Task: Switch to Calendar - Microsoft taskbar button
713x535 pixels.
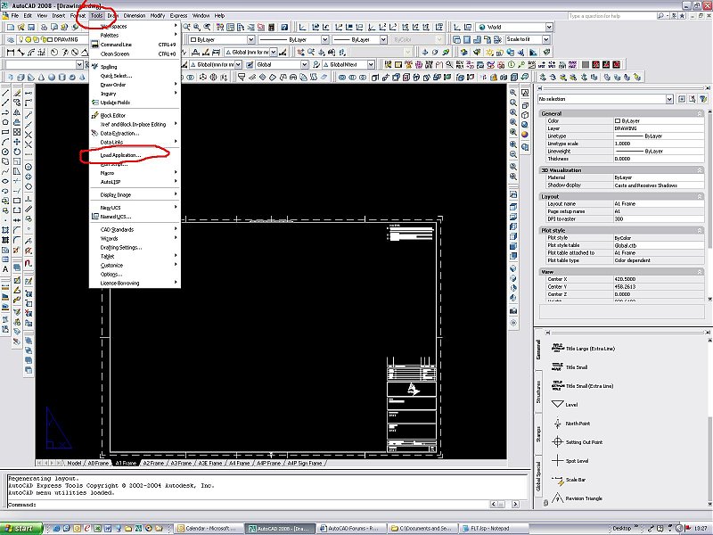Action: tap(209, 528)
